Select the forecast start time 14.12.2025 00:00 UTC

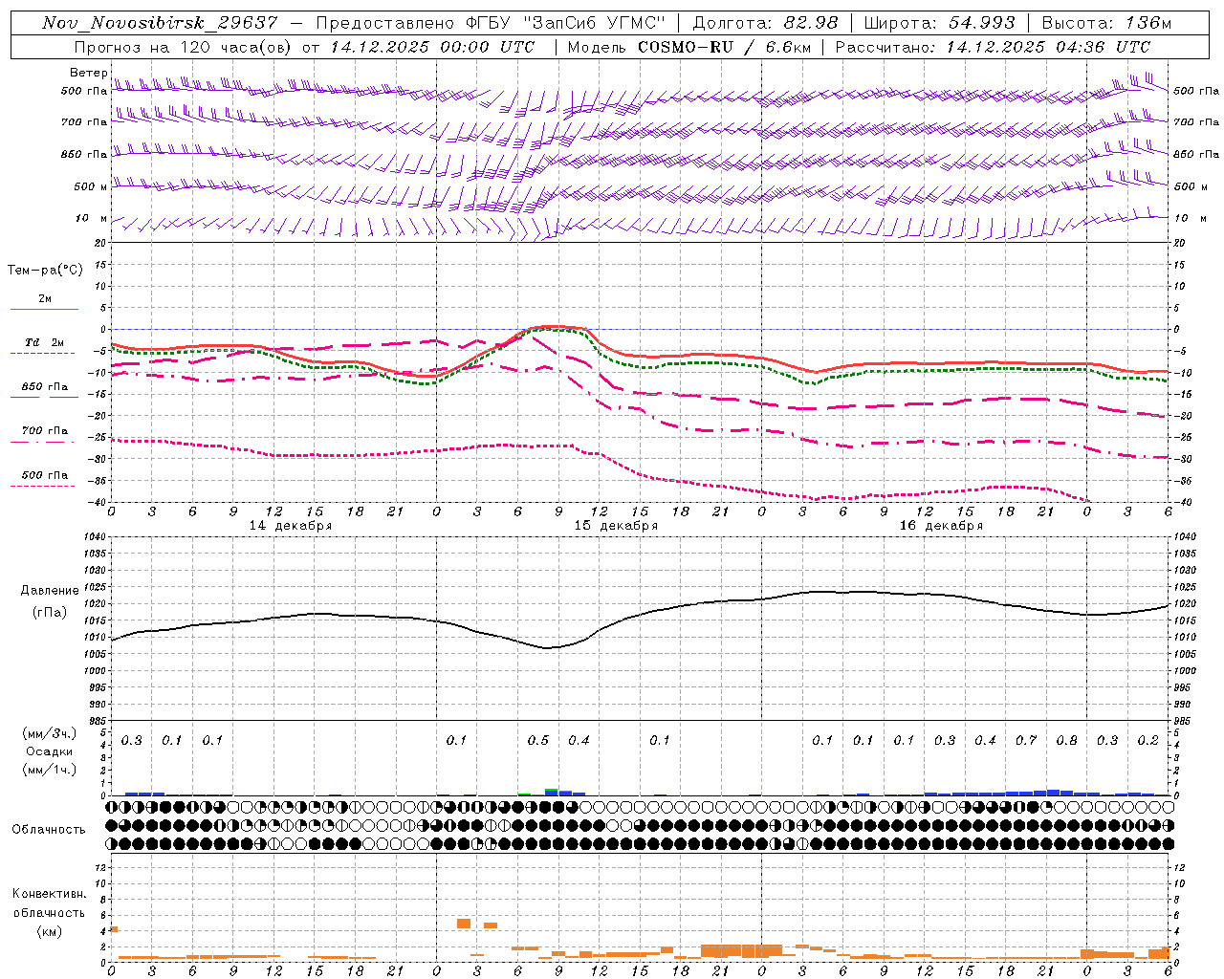click(432, 47)
